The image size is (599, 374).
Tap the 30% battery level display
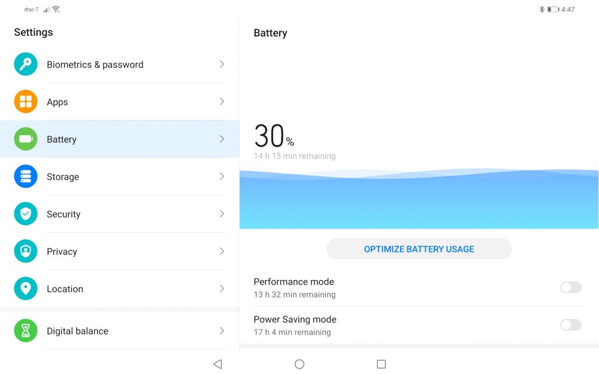pyautogui.click(x=274, y=136)
